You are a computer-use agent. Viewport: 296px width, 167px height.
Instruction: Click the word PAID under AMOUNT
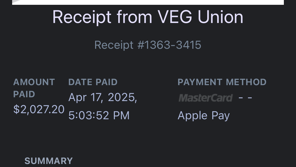(24, 94)
